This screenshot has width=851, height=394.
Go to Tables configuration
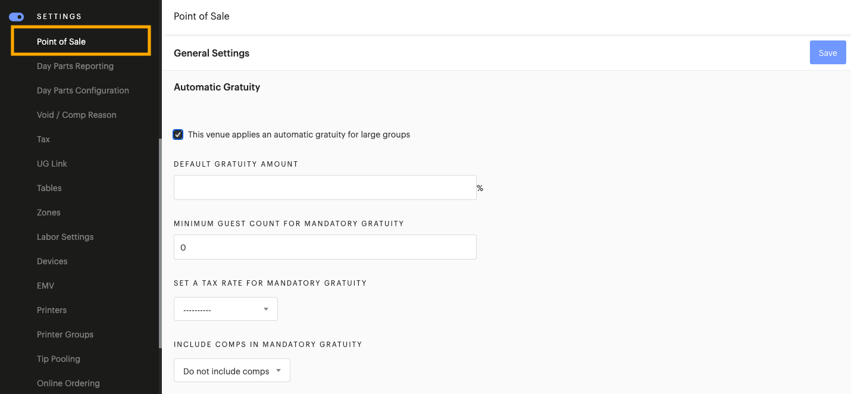(x=49, y=188)
